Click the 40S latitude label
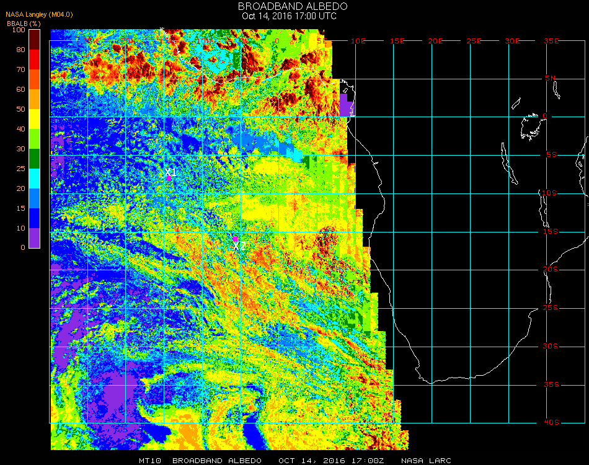 [x=551, y=423]
